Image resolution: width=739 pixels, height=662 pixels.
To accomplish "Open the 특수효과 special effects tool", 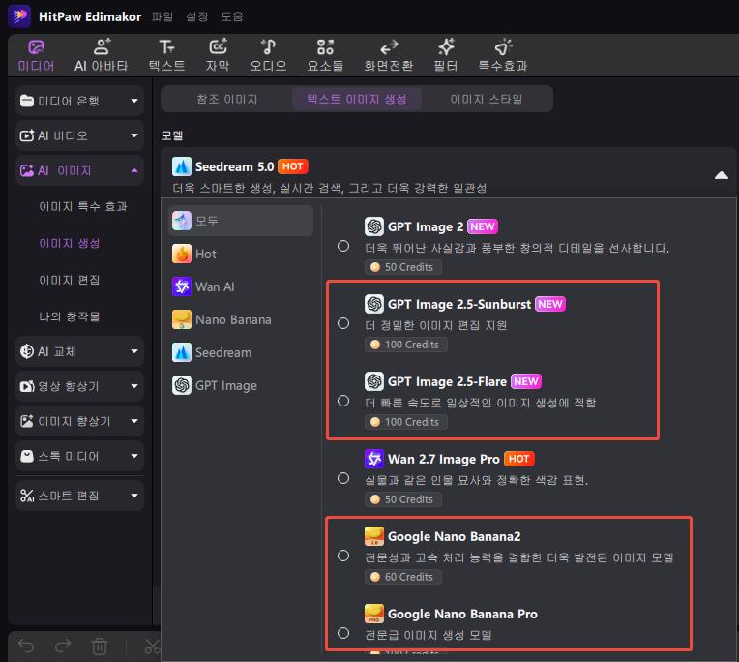I will pyautogui.click(x=503, y=55).
